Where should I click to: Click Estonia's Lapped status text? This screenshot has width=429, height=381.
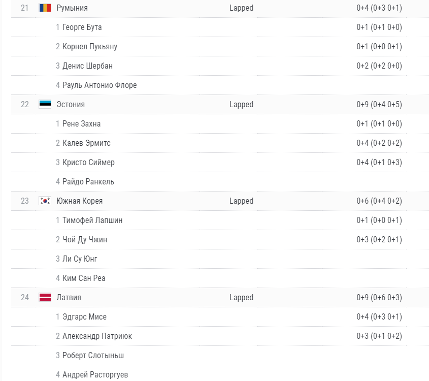(x=241, y=105)
